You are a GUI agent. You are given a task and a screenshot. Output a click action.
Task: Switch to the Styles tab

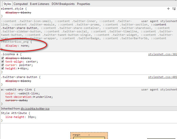coord(7,4)
